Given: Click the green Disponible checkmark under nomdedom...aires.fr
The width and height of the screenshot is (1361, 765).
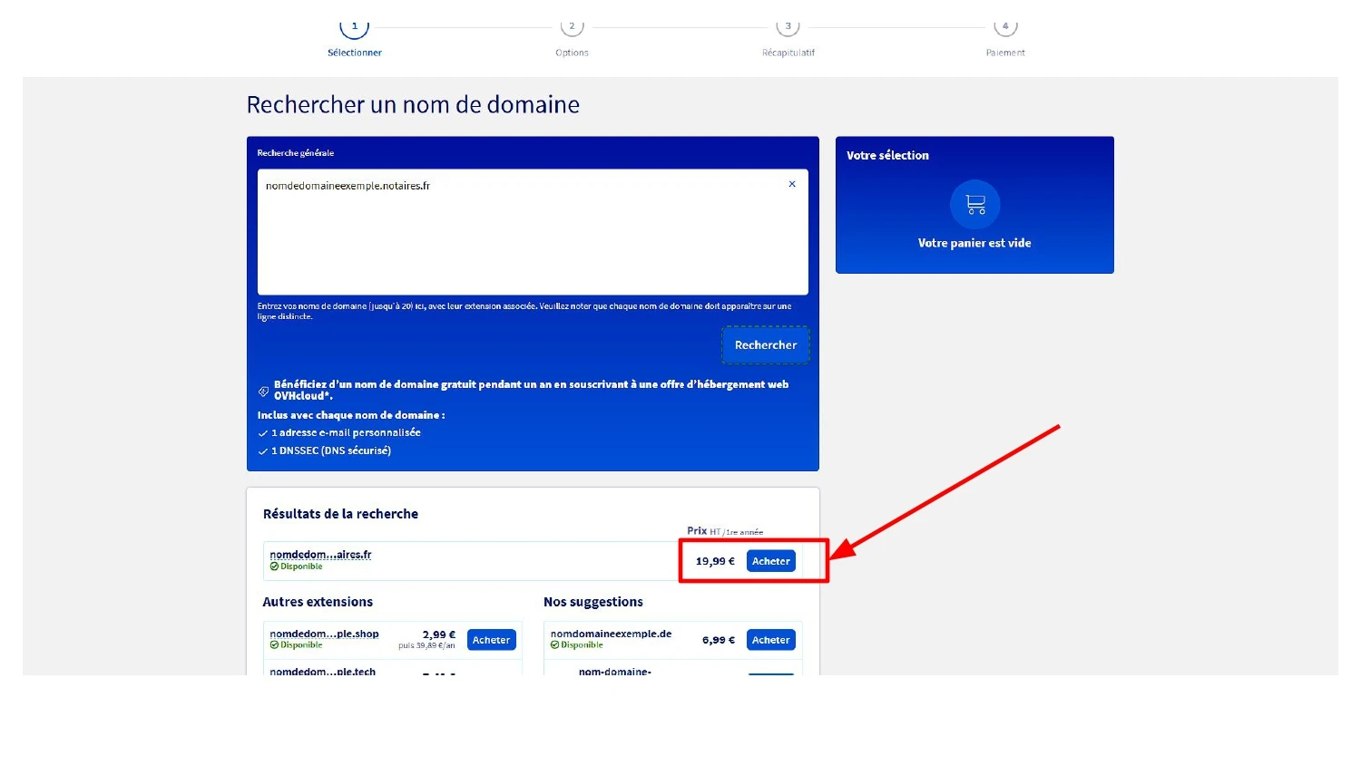Looking at the screenshot, I should click(x=274, y=566).
